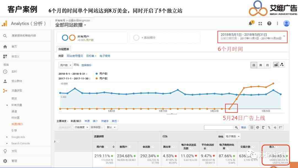Open the Acquisition branching-arrows icon
Viewport: 298px width, 168px height.
tap(5, 91)
